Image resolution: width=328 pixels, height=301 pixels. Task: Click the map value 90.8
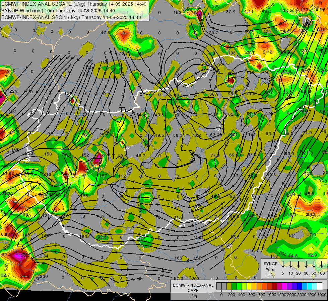[x=271, y=175]
